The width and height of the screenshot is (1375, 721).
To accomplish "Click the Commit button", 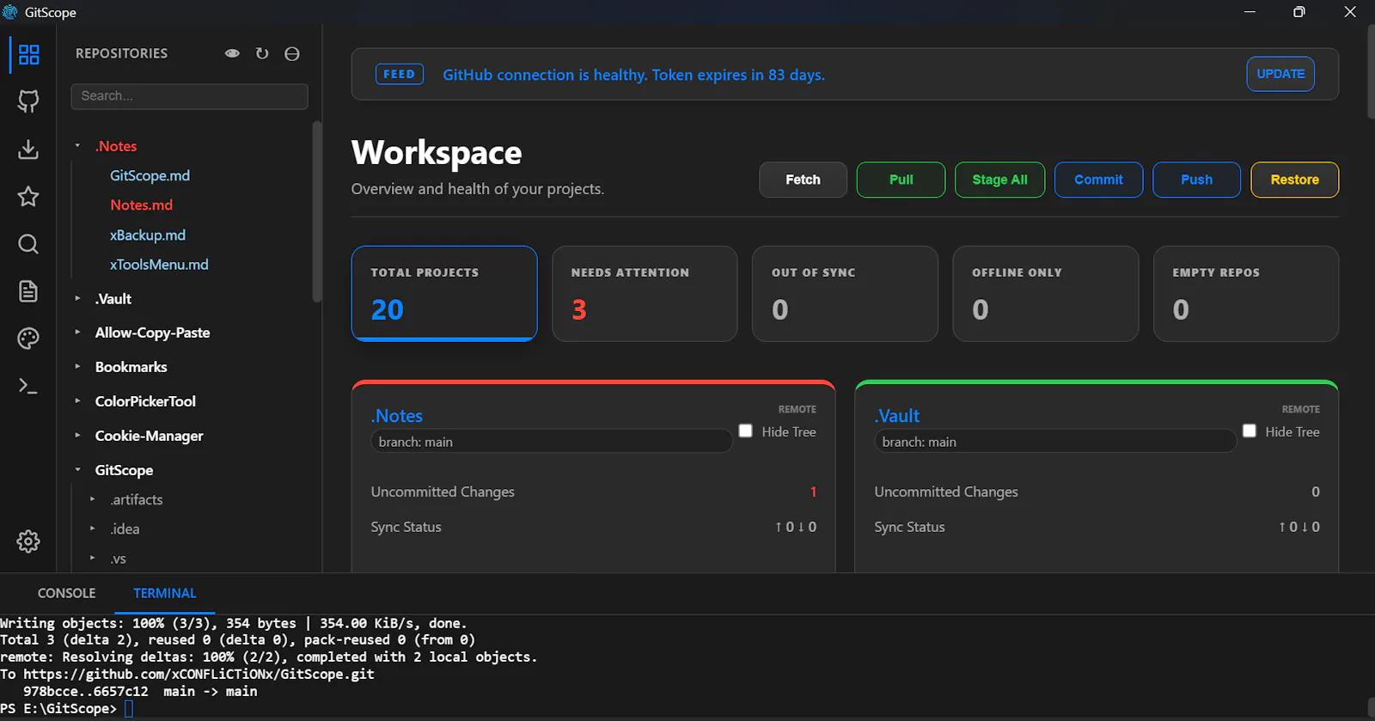I will [1098, 180].
